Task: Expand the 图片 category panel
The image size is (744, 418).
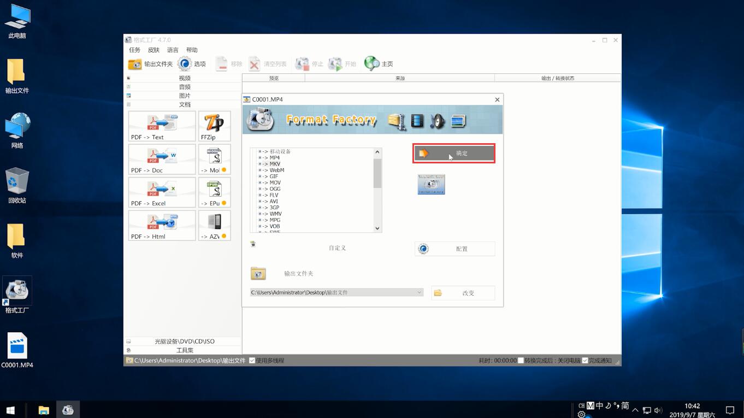Action: click(184, 96)
